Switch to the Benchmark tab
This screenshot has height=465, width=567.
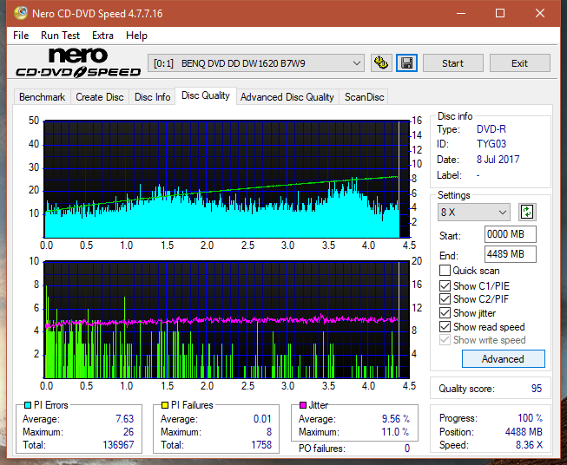pyautogui.click(x=43, y=97)
